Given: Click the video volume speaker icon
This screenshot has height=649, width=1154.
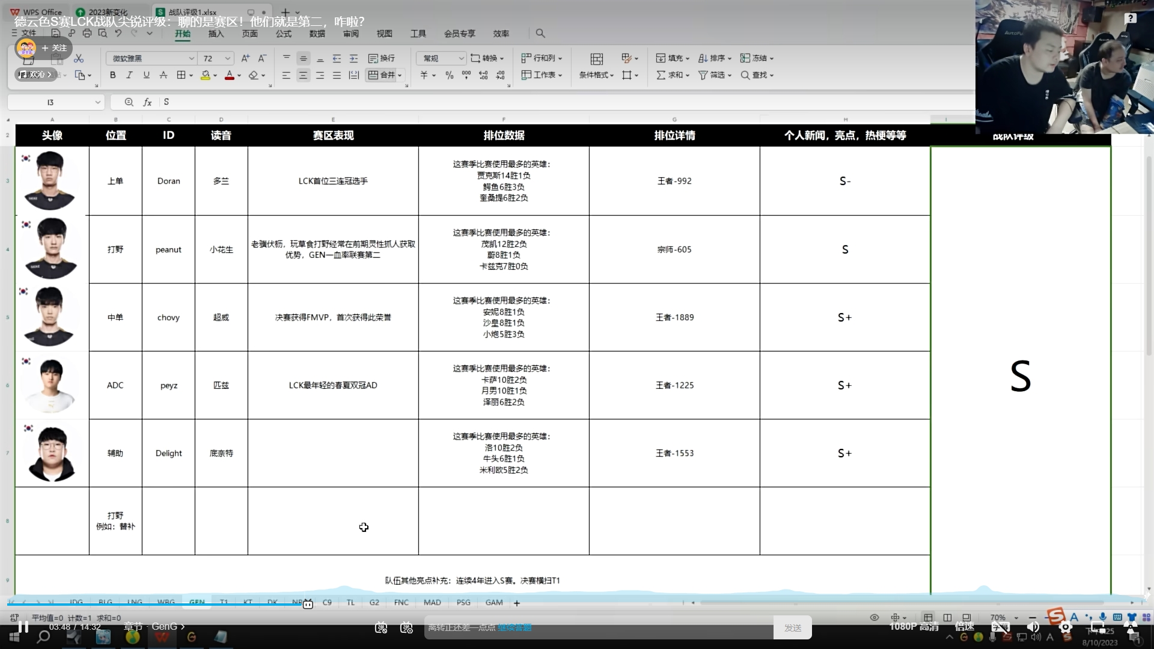Looking at the screenshot, I should 1033,627.
